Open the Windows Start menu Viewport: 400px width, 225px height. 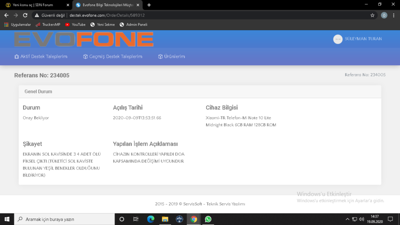coord(7,219)
